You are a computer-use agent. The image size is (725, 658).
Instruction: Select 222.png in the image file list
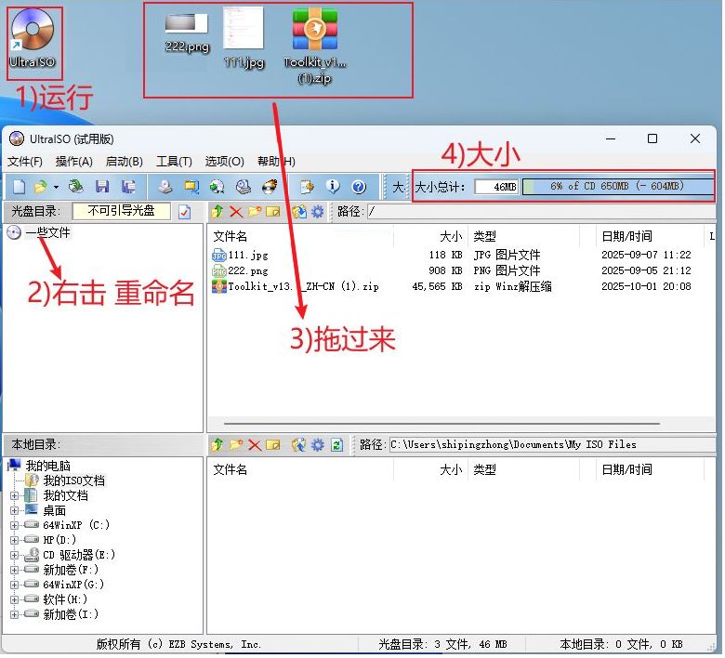pos(246,271)
